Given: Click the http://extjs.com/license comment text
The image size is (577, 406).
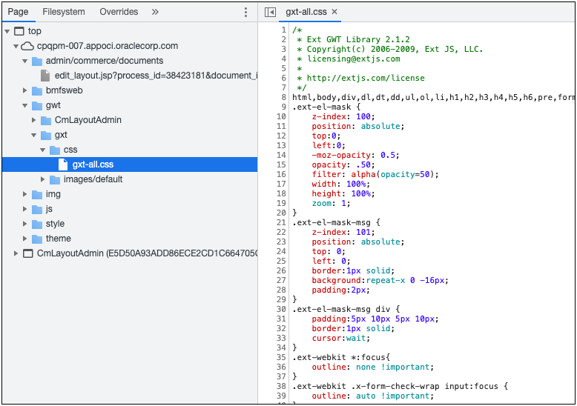Looking at the screenshot, I should tap(366, 78).
